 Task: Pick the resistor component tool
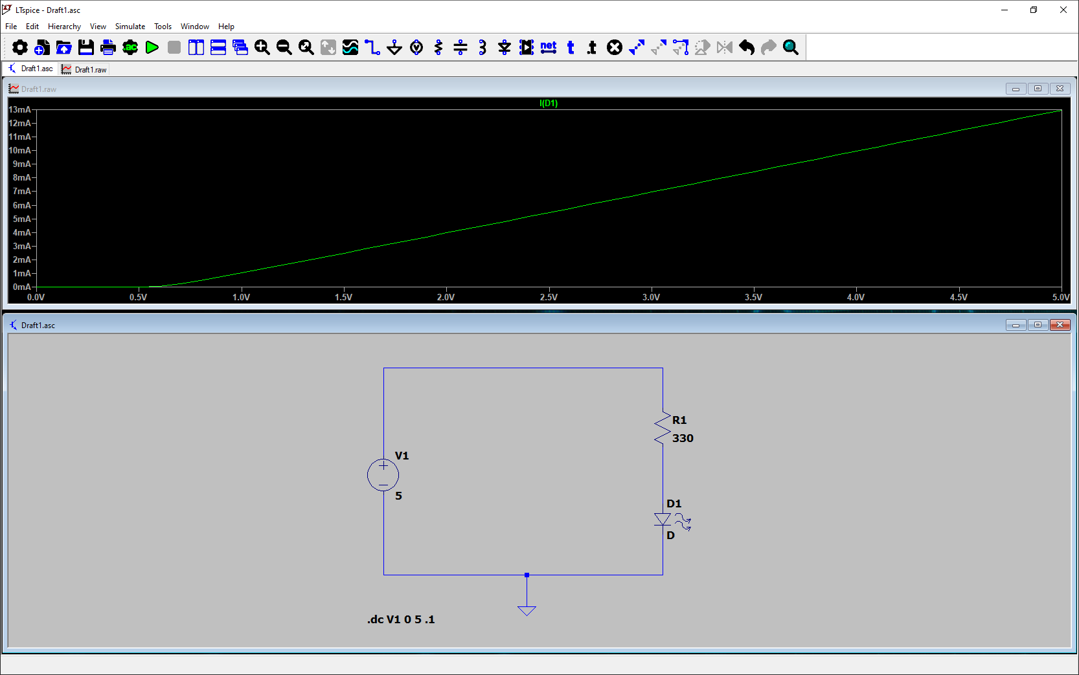[x=438, y=47]
